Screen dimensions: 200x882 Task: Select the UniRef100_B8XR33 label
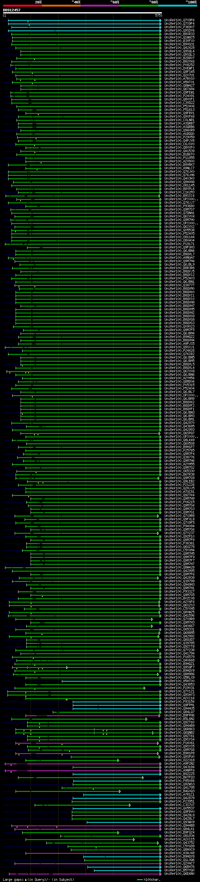coord(179,34)
